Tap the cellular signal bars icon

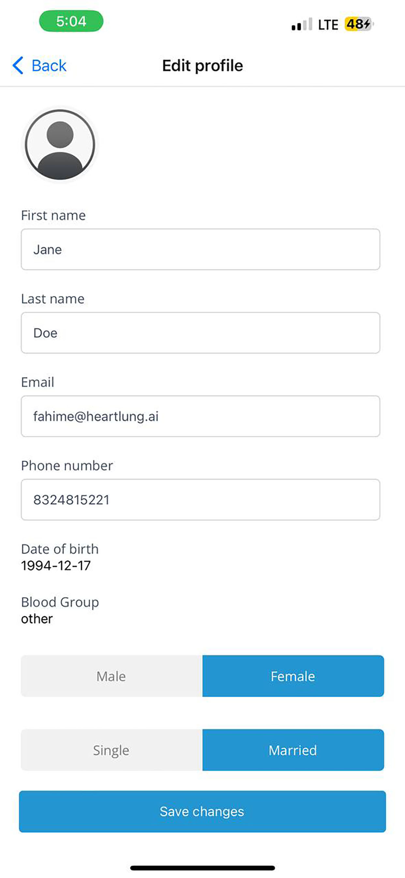coord(302,24)
